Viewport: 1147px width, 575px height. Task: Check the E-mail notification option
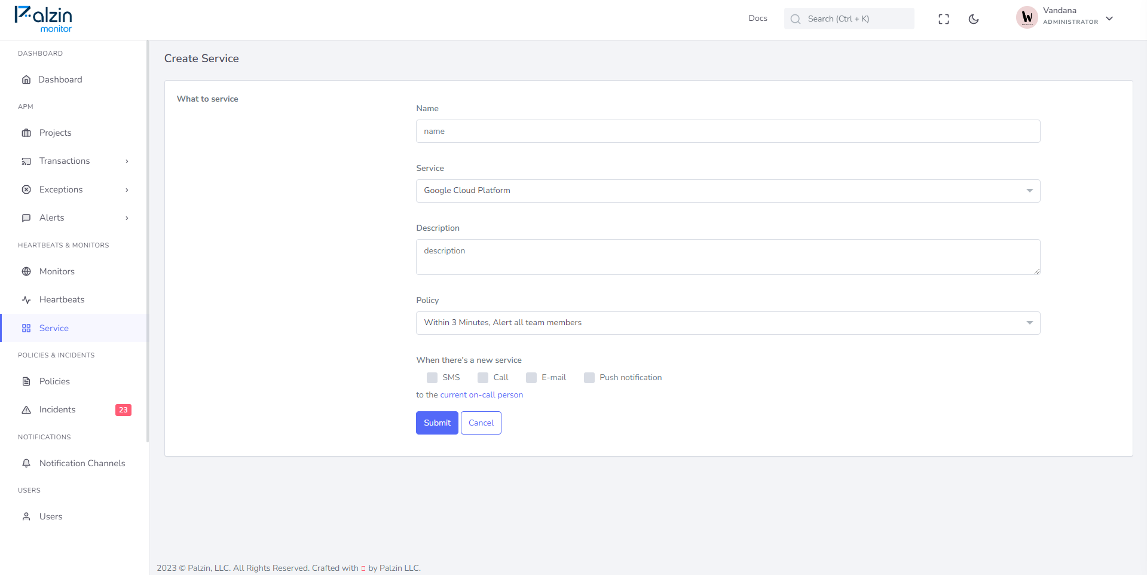coord(531,378)
